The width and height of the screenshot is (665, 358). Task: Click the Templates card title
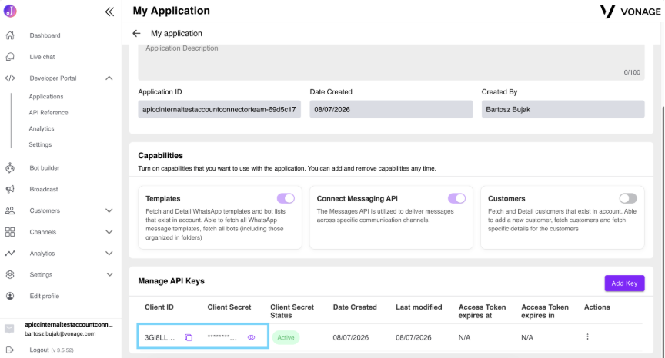tap(163, 199)
